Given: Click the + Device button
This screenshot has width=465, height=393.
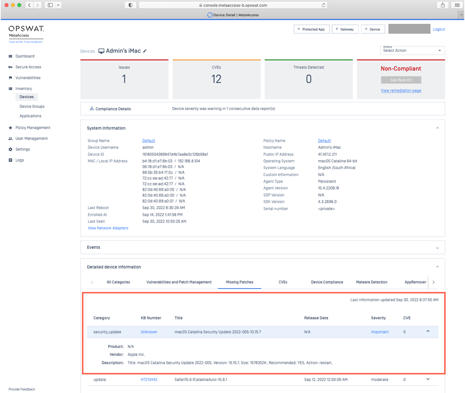Looking at the screenshot, I should coord(372,29).
